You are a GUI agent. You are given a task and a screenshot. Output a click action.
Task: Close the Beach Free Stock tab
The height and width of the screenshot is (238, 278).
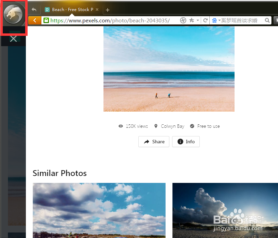(x=97, y=10)
